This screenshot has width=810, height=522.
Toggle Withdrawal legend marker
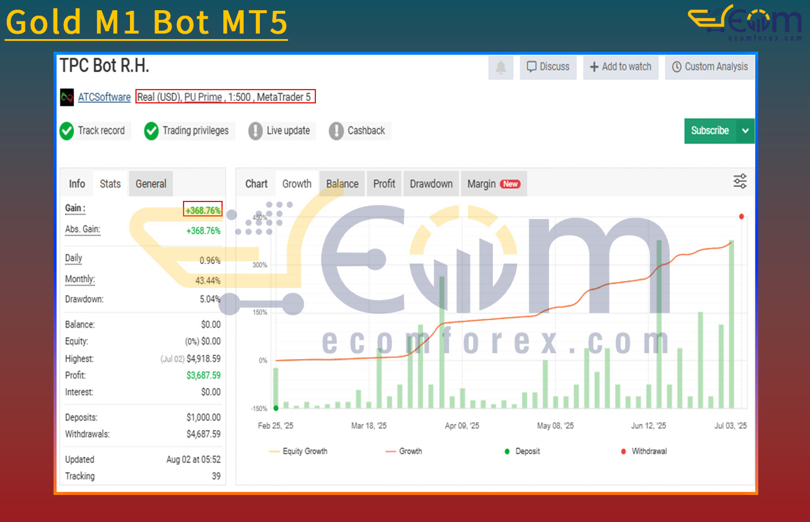(x=643, y=451)
